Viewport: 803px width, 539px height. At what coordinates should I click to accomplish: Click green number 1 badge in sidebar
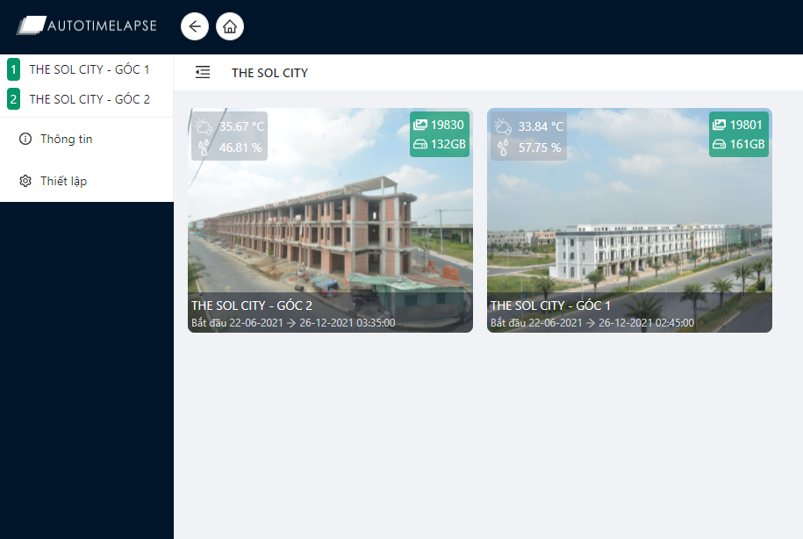13,69
